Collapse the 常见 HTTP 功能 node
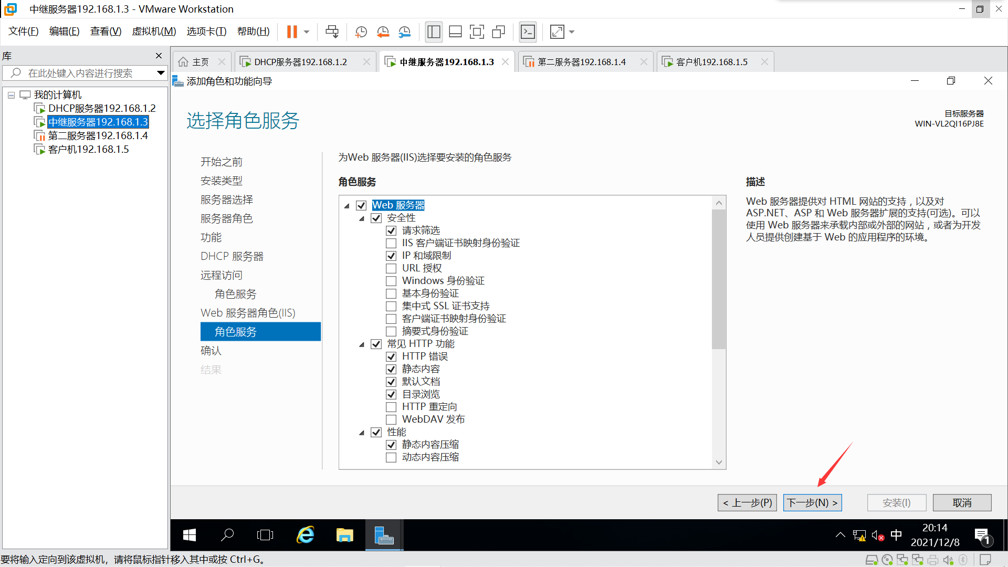The width and height of the screenshot is (1008, 567). coord(362,344)
